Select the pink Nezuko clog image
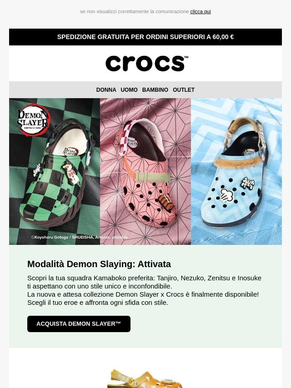Screen dimensions: 291x388 [x=145, y=171]
